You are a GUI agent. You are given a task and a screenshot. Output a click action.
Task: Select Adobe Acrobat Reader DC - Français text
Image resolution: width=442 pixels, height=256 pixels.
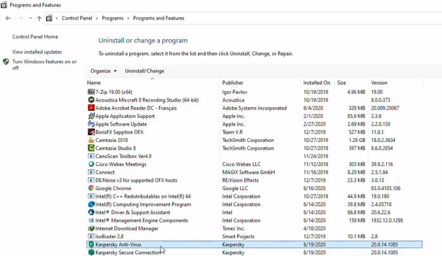136,108
